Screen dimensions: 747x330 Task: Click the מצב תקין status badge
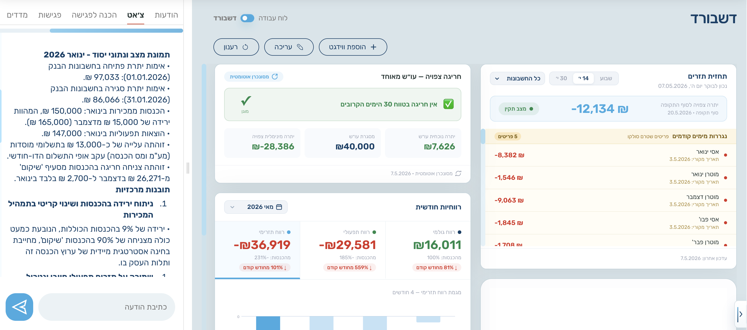(x=519, y=109)
